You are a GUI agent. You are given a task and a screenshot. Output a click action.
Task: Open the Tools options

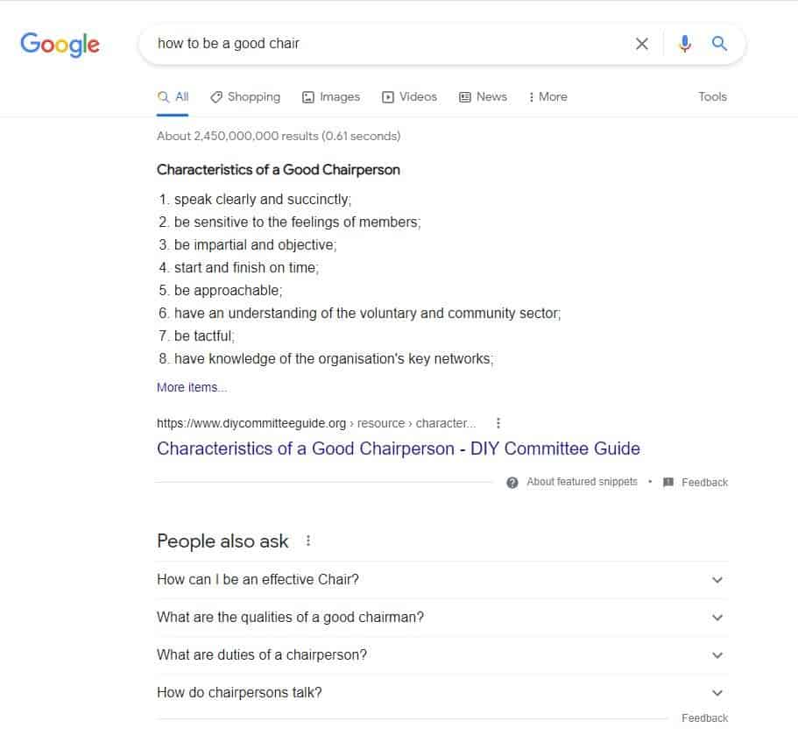[x=712, y=96]
